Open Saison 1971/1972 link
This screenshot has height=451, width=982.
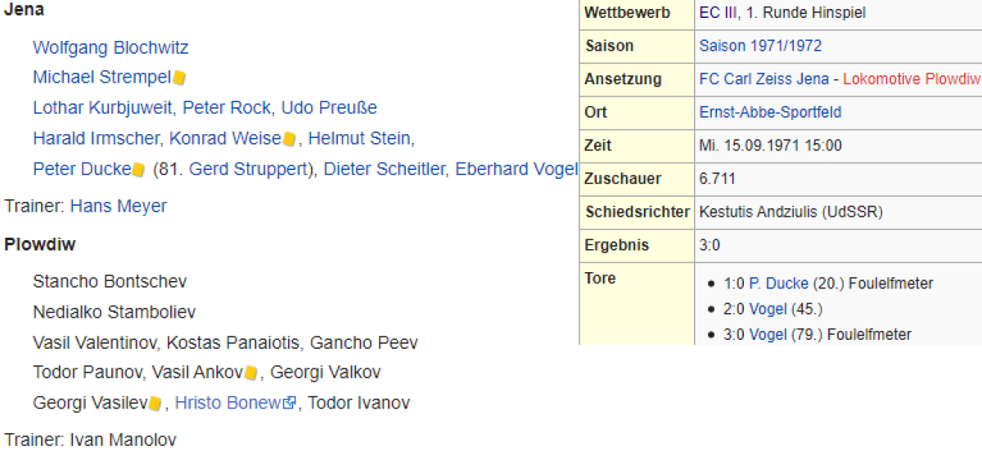pyautogui.click(x=760, y=46)
